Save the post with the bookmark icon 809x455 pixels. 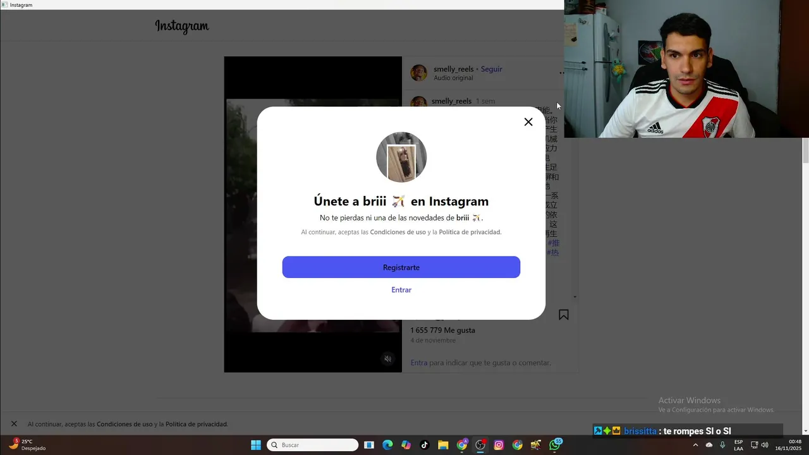pos(564,315)
